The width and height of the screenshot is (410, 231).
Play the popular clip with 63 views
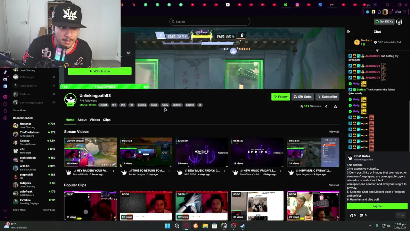tap(146, 206)
